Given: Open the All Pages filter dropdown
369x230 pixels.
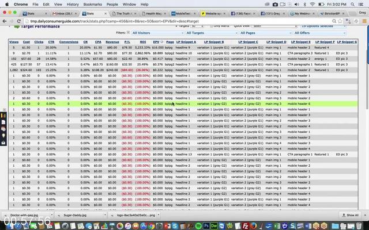Looking at the screenshot, I should [x=265, y=33].
